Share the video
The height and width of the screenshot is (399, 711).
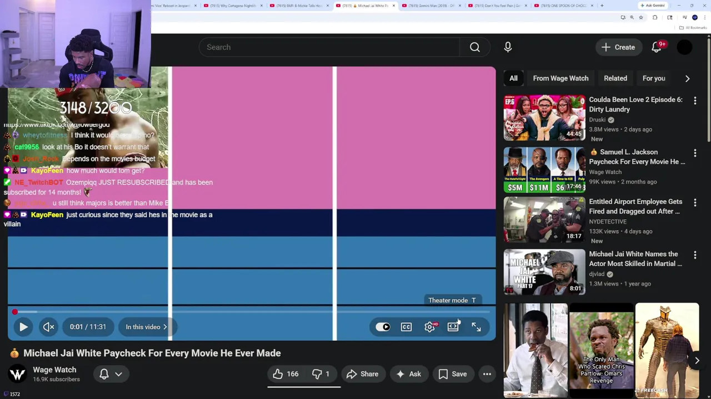pyautogui.click(x=362, y=374)
